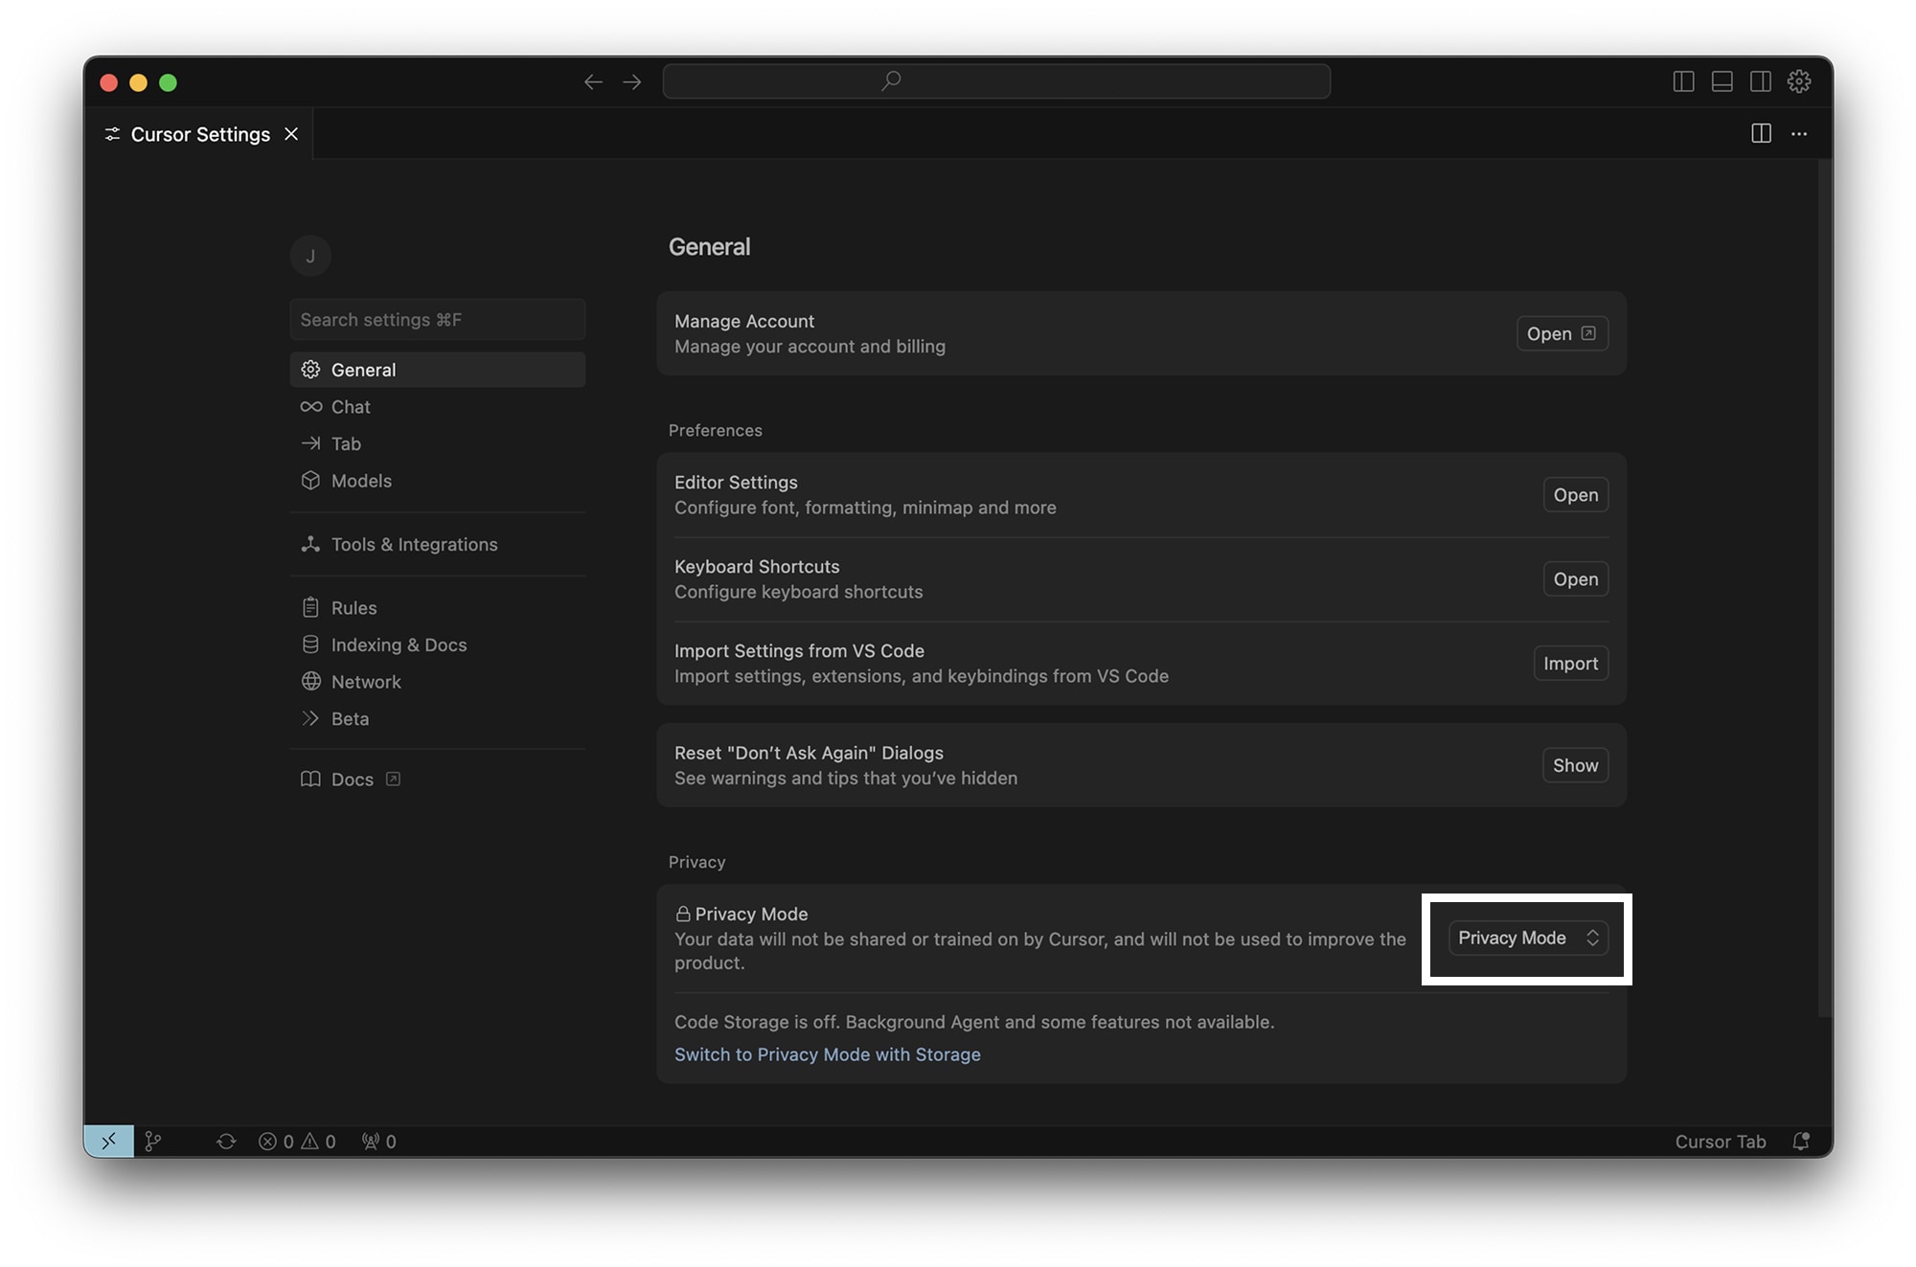Go back with the left arrow

[x=593, y=82]
